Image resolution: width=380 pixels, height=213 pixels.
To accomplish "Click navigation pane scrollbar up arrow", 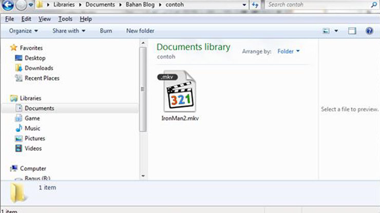I will tap(143, 43).
